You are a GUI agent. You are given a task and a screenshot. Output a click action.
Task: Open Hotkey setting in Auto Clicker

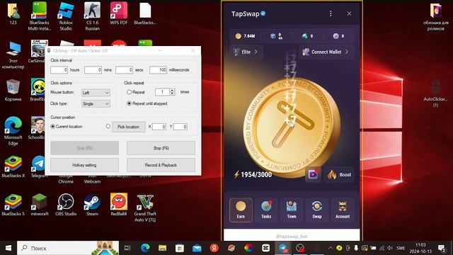click(x=84, y=165)
